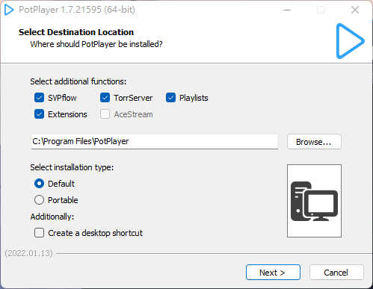Click the AceStream checkbox
Image resolution: width=373 pixels, height=289 pixels.
pos(105,114)
